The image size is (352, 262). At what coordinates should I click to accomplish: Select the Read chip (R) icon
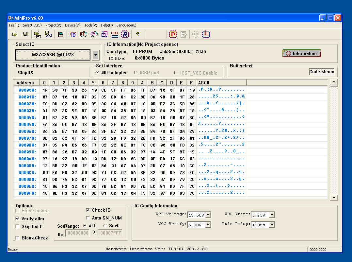pos(125,34)
